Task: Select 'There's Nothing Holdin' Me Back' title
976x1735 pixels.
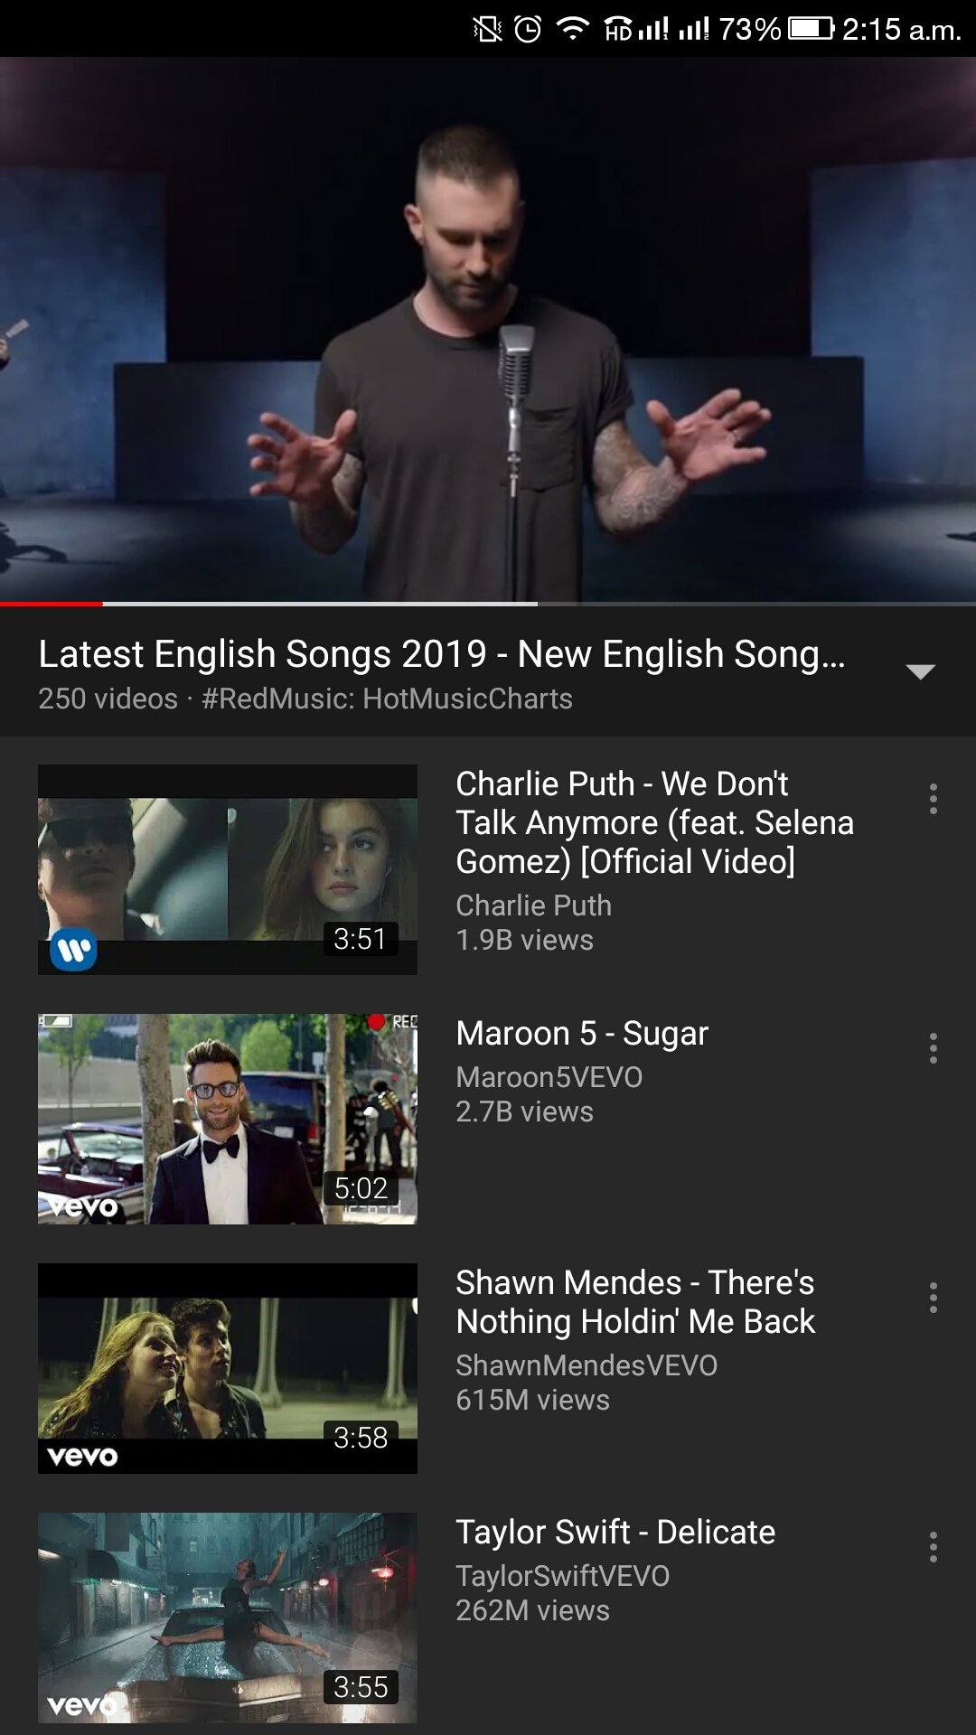Action: (x=635, y=1302)
